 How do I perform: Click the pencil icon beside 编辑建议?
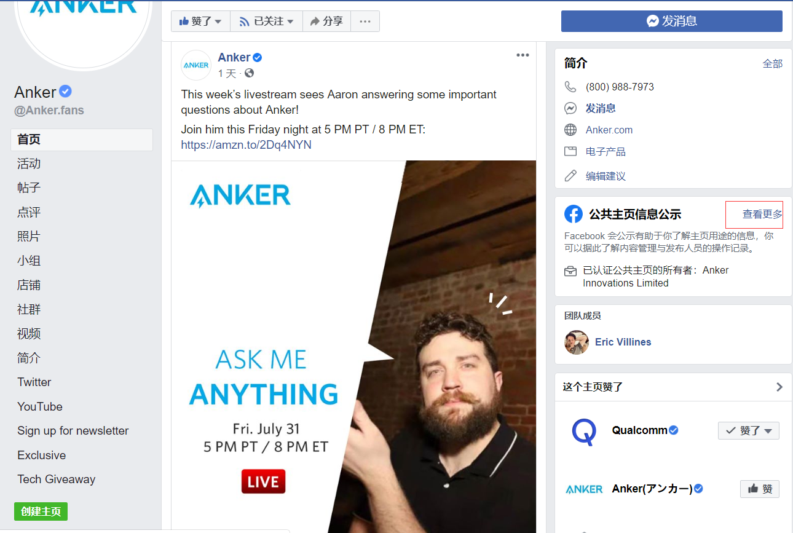point(570,176)
